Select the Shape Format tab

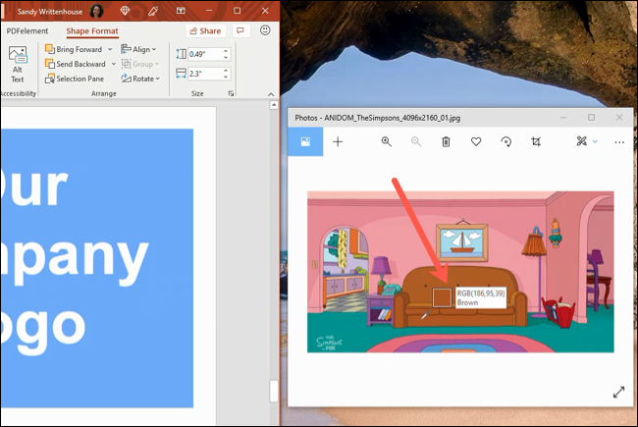[x=91, y=30]
